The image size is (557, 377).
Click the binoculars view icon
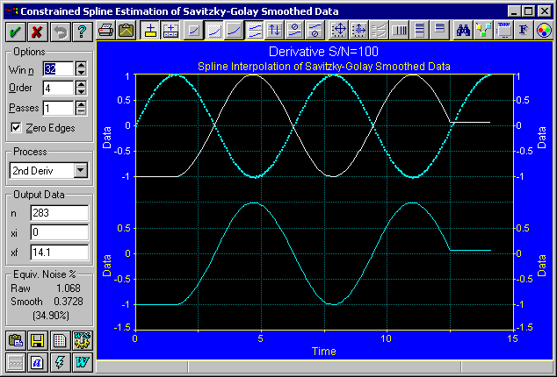(463, 31)
